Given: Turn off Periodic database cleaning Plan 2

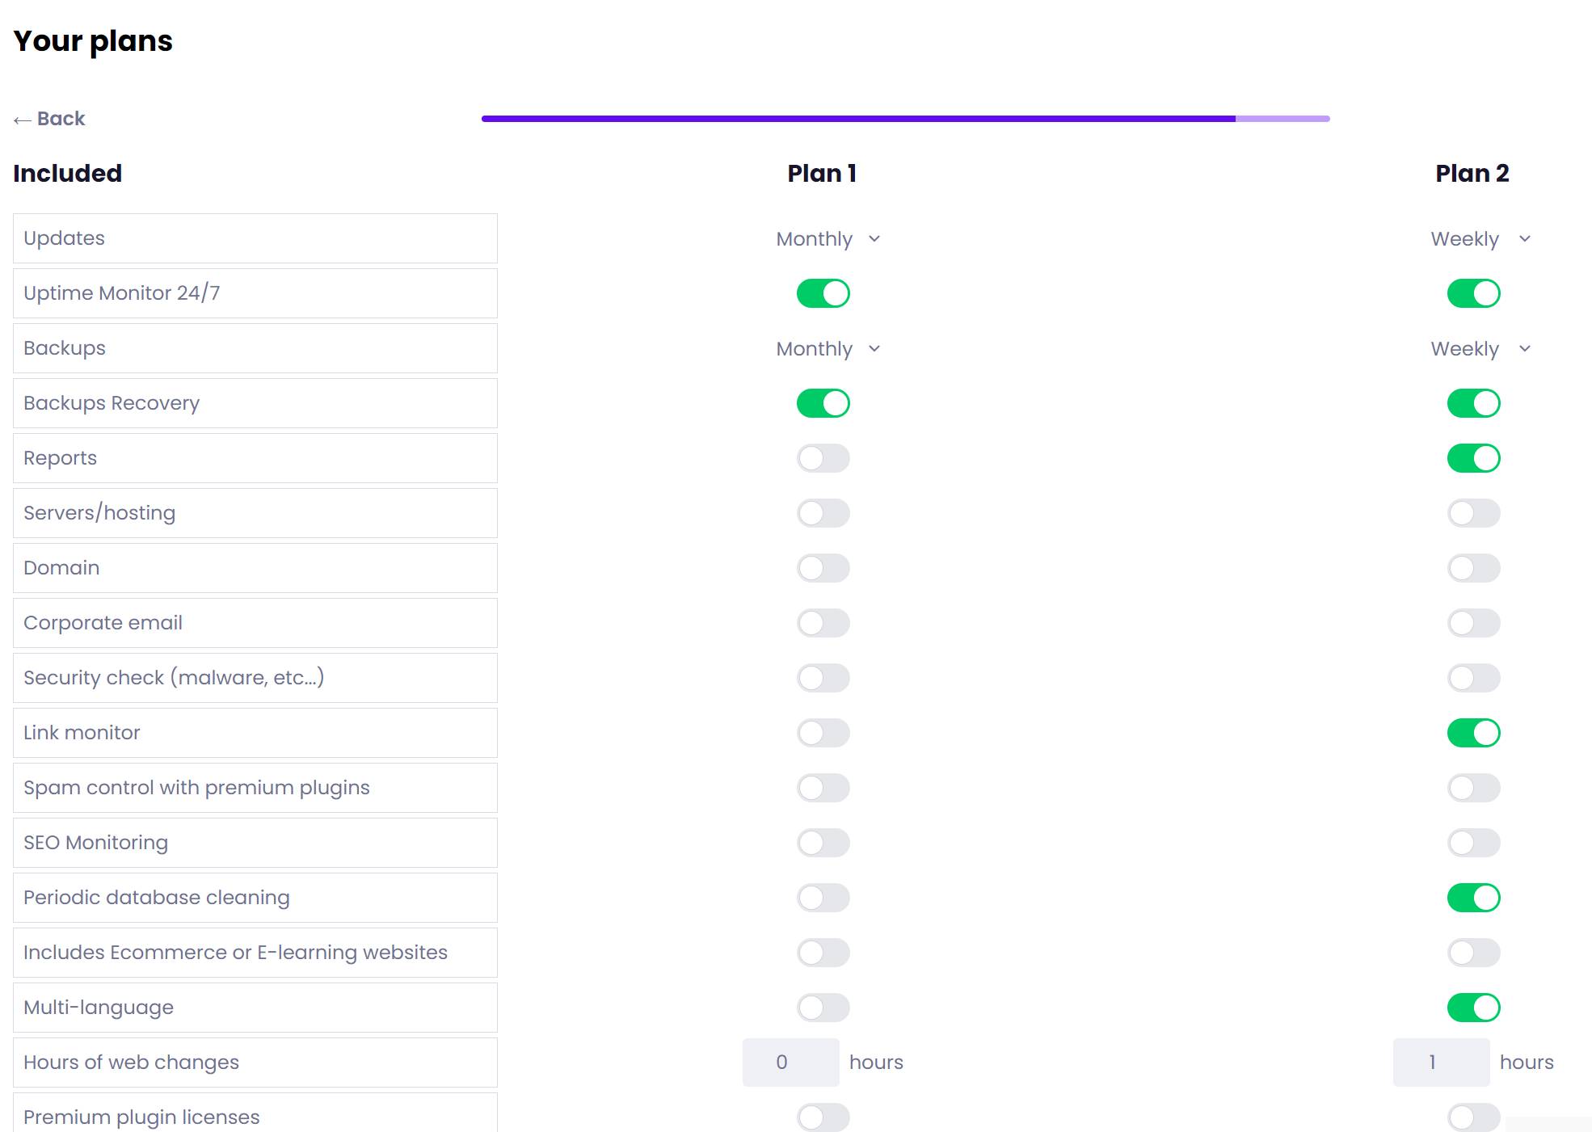Looking at the screenshot, I should coord(1473,898).
